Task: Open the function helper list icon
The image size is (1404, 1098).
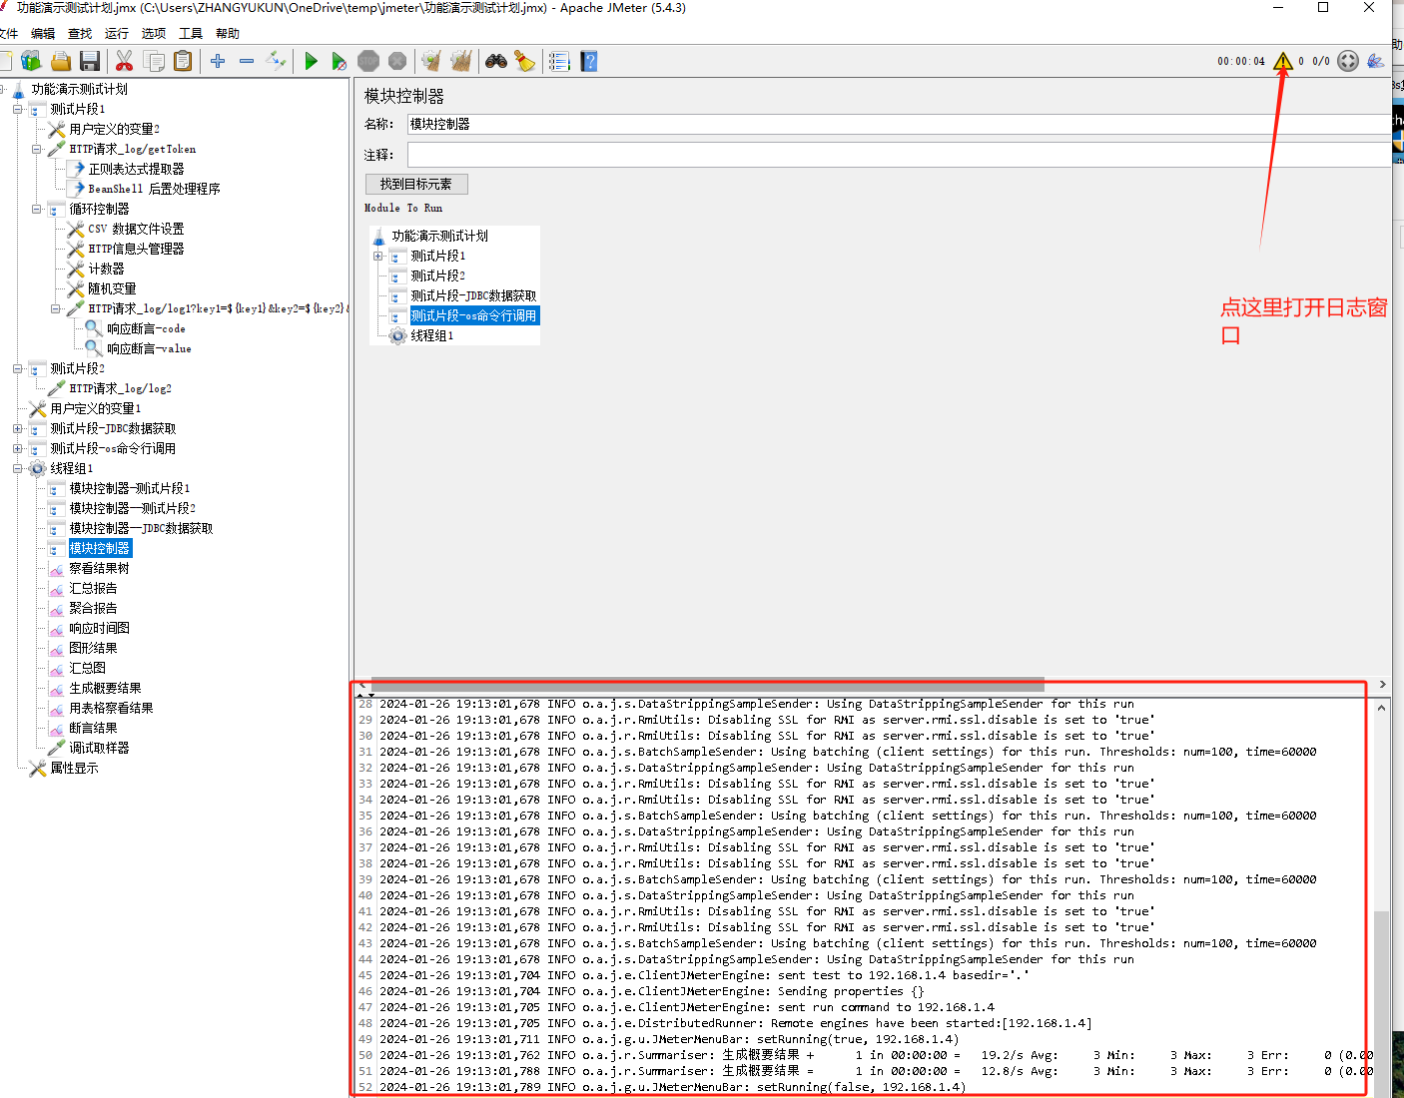Action: point(559,62)
